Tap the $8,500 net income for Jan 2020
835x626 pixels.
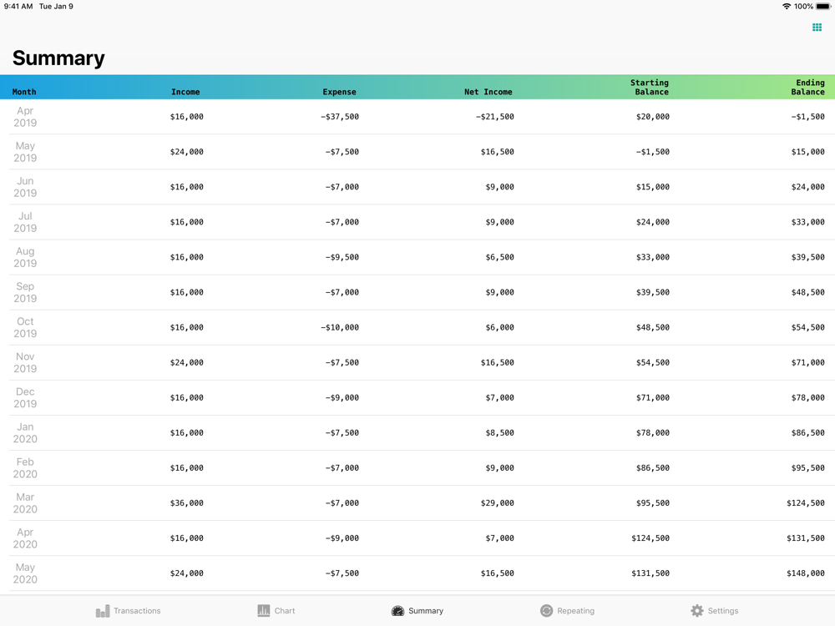(x=499, y=432)
